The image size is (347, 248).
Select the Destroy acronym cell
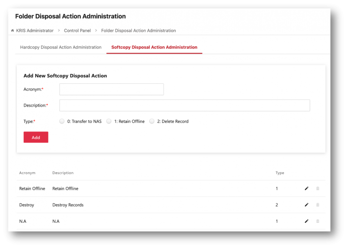[27, 205]
